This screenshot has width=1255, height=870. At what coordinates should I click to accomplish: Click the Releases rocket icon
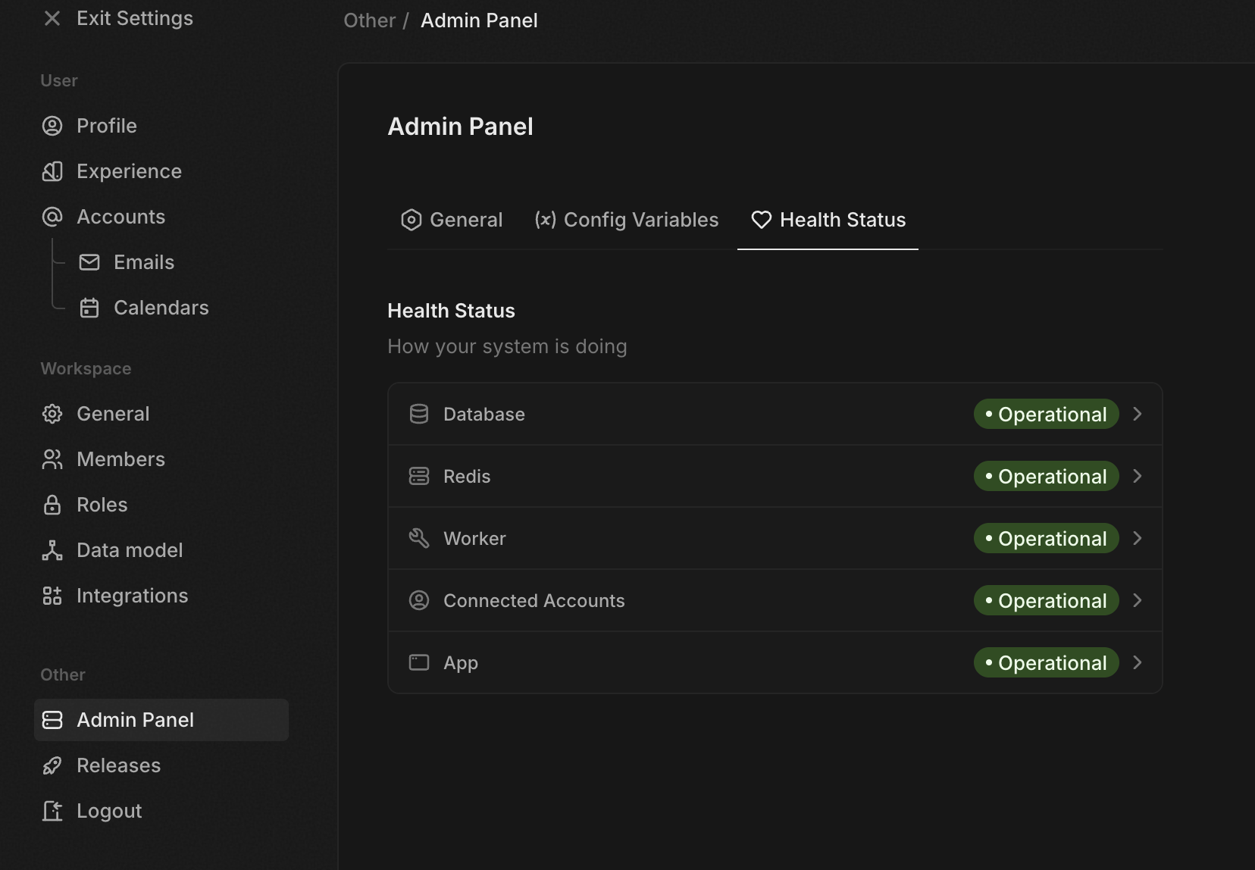(52, 765)
